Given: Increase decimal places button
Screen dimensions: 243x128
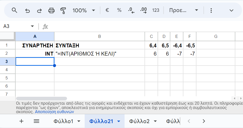Looking at the screenshot, I should pos(143,10).
